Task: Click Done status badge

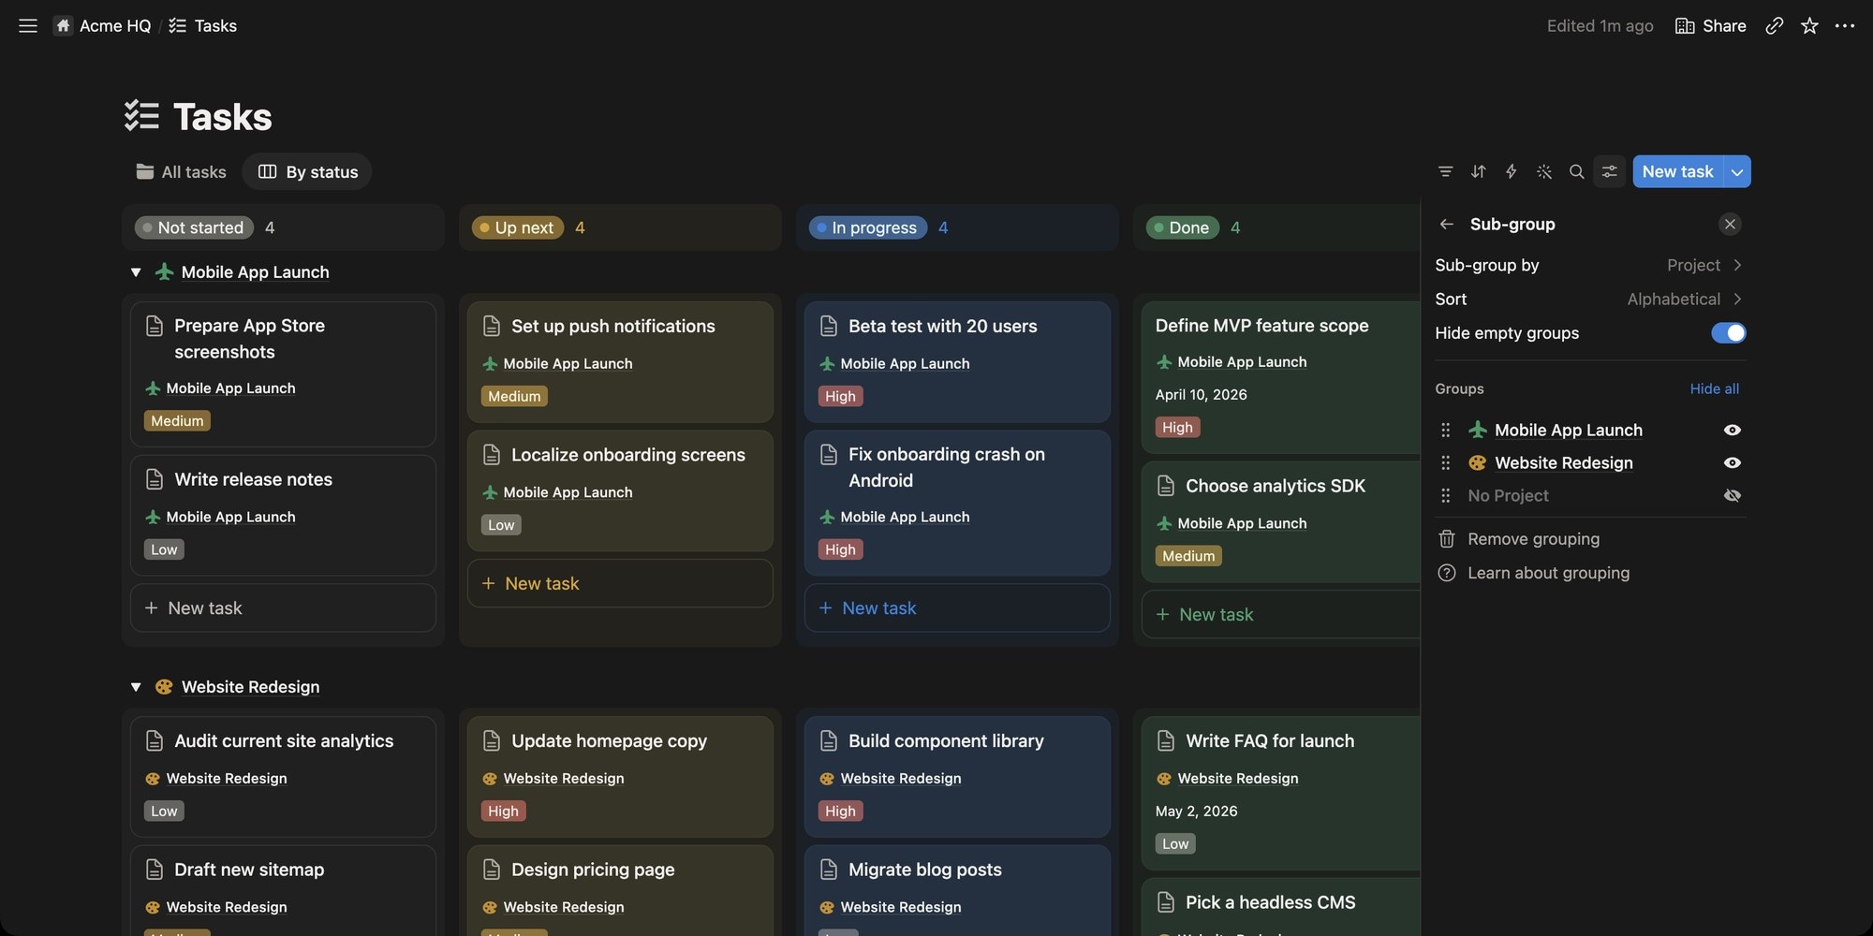Action: (1182, 227)
